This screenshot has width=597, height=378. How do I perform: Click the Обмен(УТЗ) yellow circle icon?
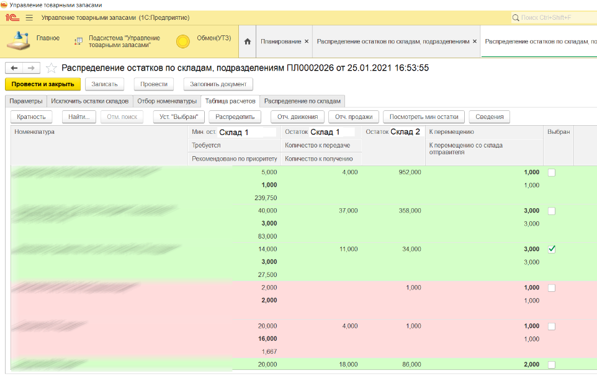[182, 42]
